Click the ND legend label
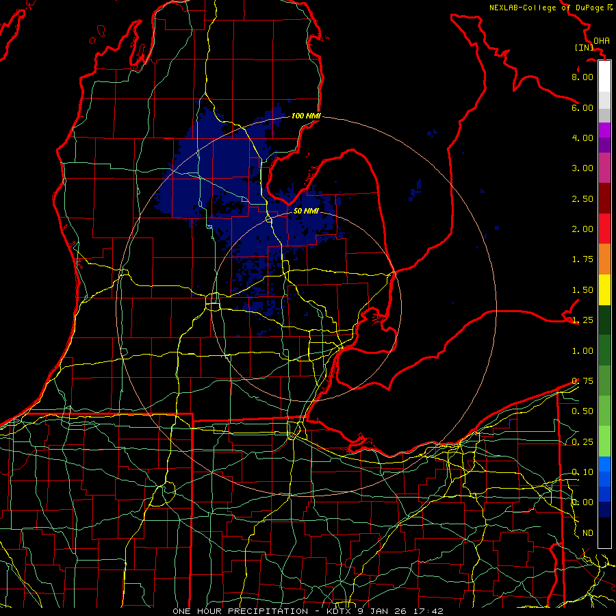 point(588,533)
